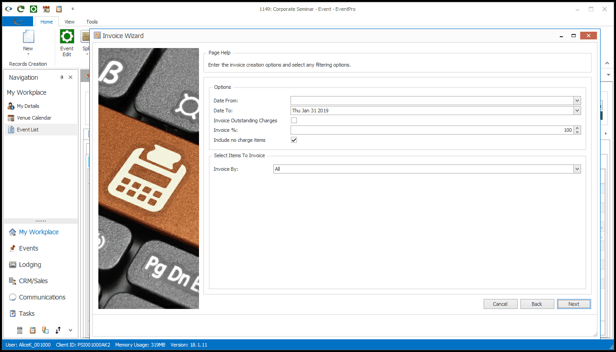Click the Next button
This screenshot has height=352, width=616.
pos(574,304)
